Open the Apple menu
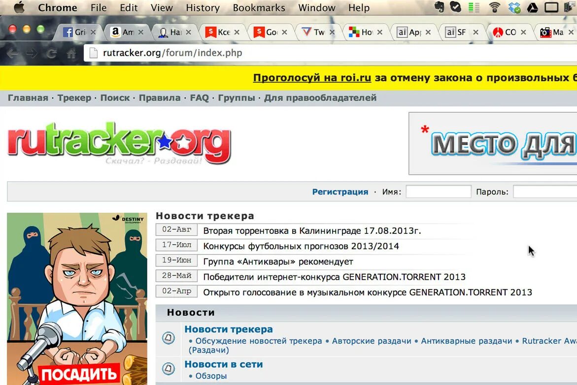 click(19, 7)
